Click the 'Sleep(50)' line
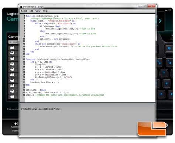 coord(40,64)
